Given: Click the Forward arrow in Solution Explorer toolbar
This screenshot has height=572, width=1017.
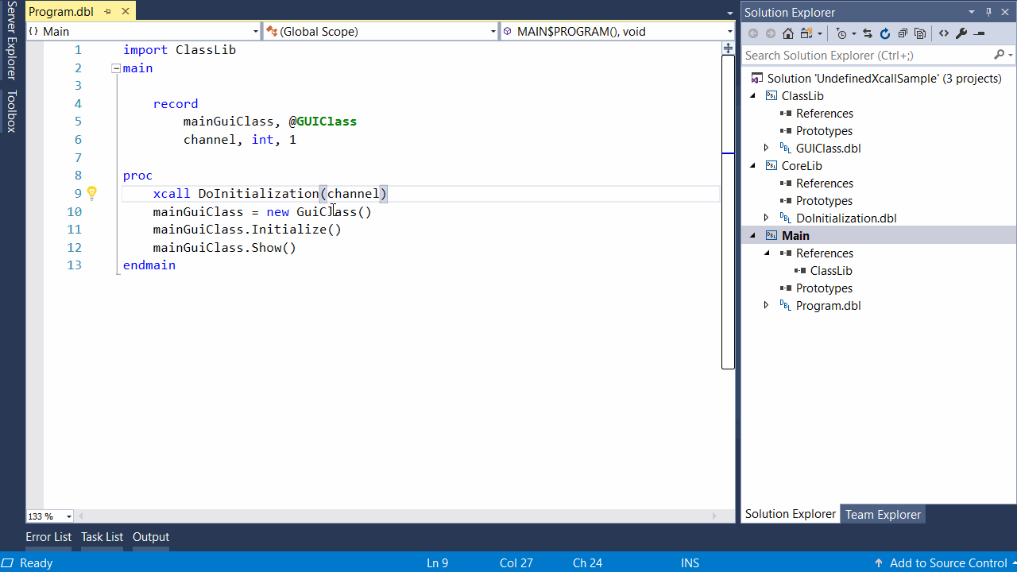Looking at the screenshot, I should [771, 33].
